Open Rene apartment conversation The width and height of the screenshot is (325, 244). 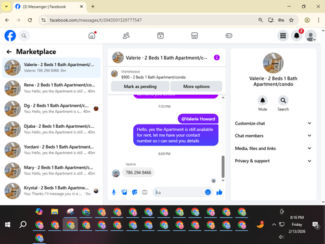pyautogui.click(x=51, y=88)
